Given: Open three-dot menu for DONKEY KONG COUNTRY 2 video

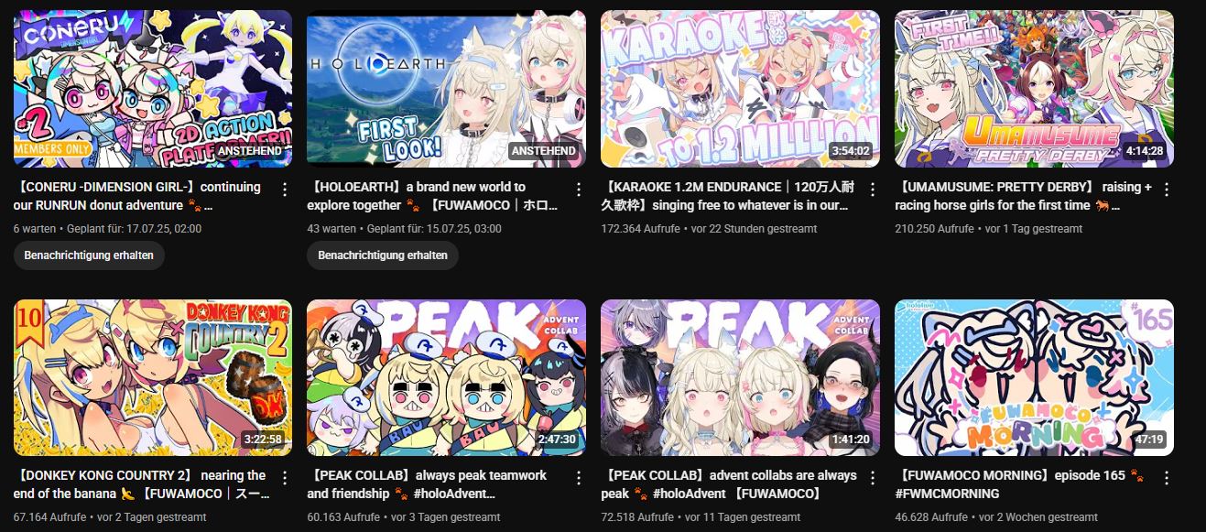Looking at the screenshot, I should (x=284, y=478).
